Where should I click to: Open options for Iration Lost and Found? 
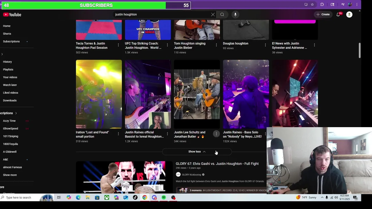[x=118, y=134]
